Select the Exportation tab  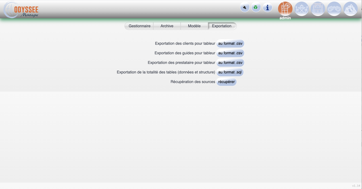[222, 26]
